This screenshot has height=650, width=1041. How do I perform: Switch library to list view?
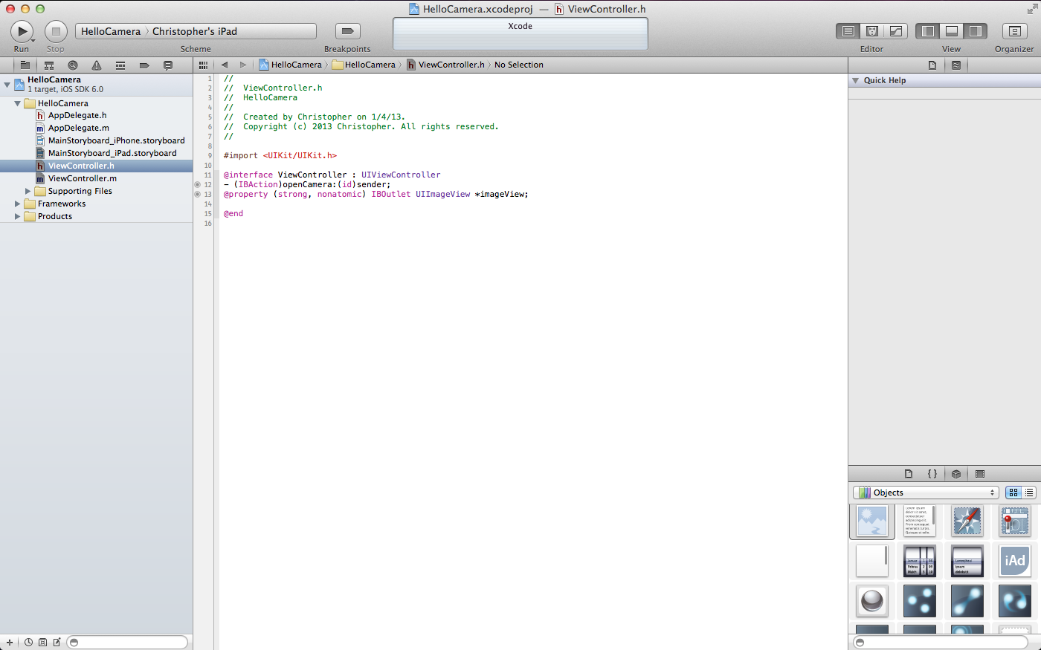[1029, 493]
